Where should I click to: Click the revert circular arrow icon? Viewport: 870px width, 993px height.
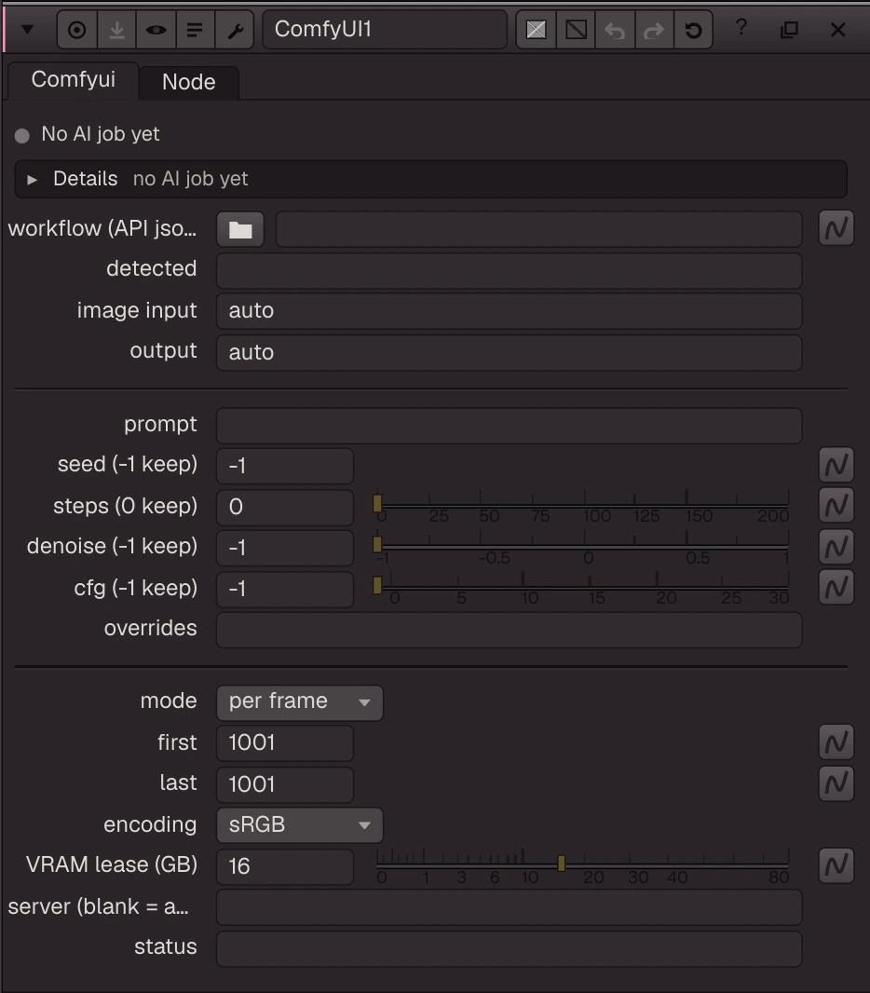[693, 30]
